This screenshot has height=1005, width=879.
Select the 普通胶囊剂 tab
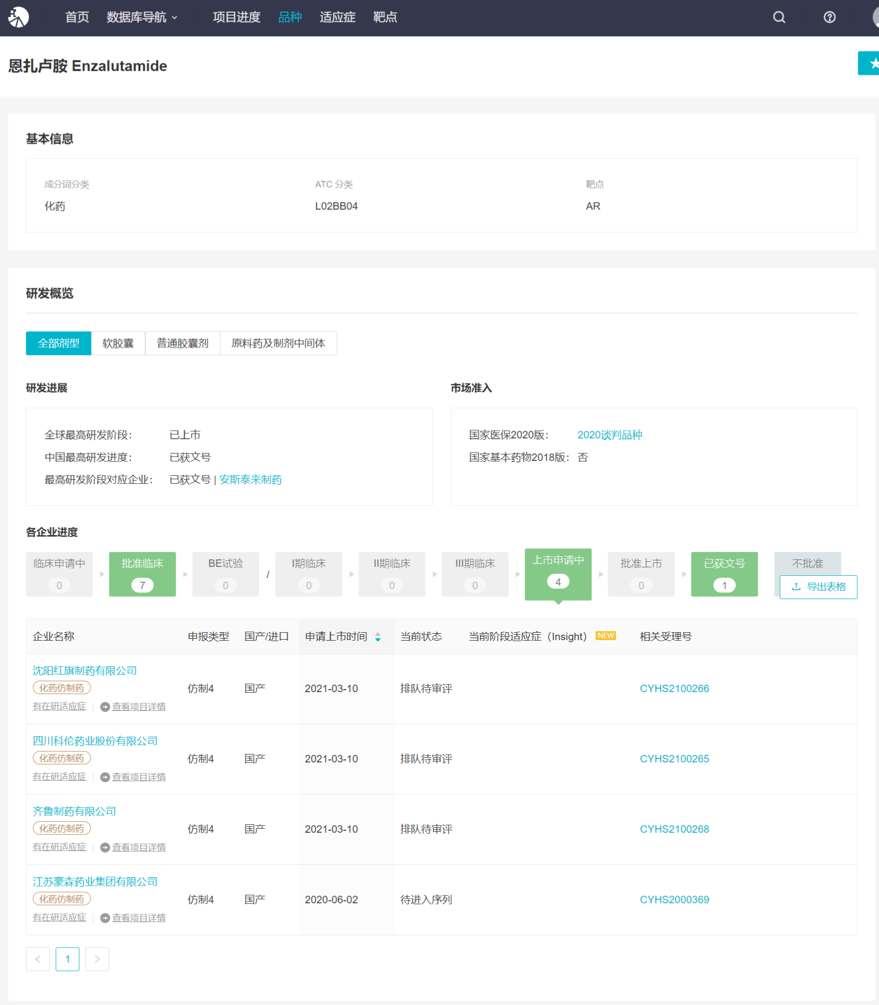[x=183, y=343]
